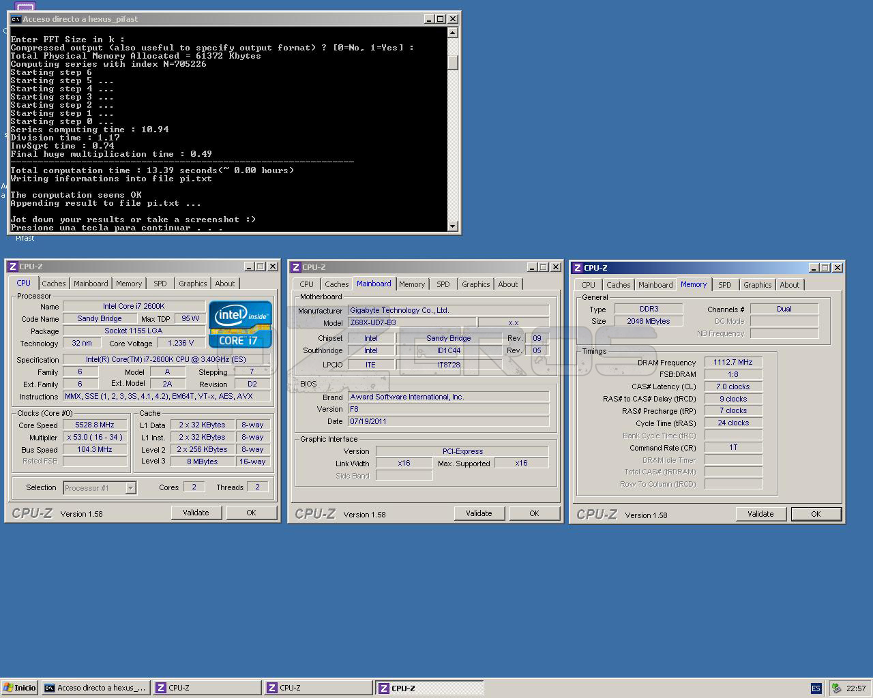The width and height of the screenshot is (873, 698).
Task: Select Graphics tab in middle CPU-Z window
Action: pos(475,284)
